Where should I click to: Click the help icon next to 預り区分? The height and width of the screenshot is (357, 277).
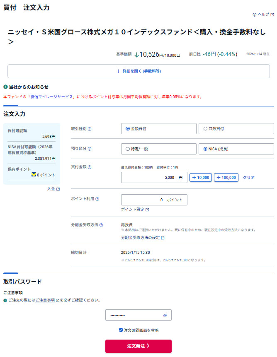coord(90,149)
